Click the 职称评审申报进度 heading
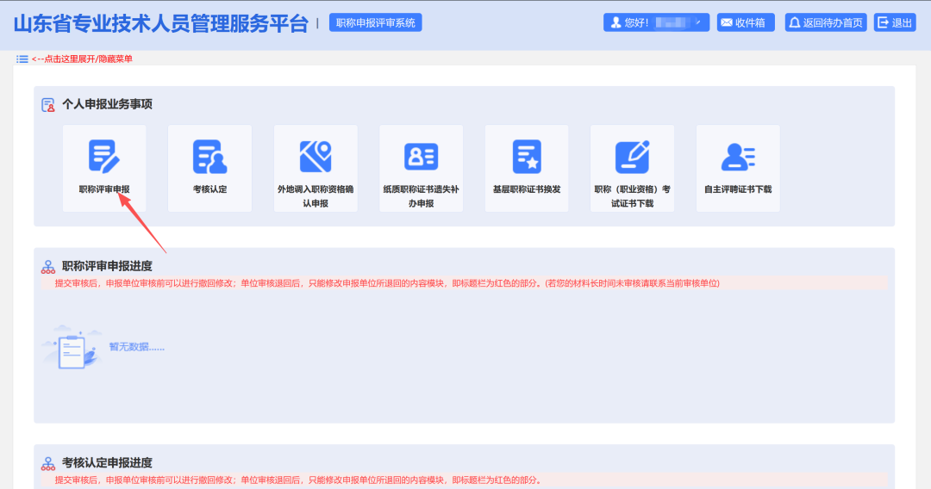 coord(108,266)
